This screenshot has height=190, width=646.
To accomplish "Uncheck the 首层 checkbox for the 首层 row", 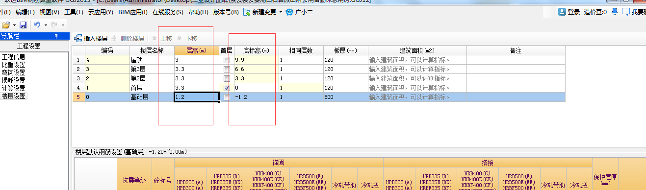I will (226, 88).
